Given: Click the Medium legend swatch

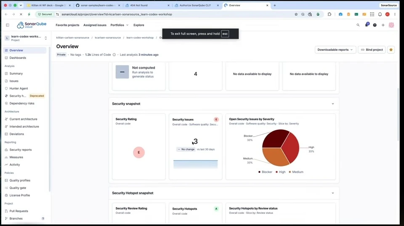Looking at the screenshot, I should click(x=290, y=172).
